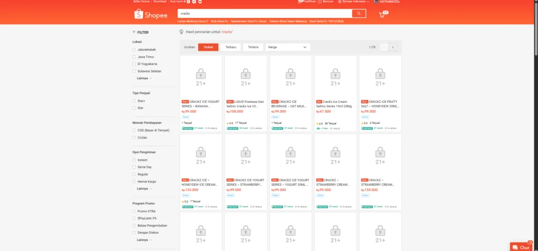Viewport: 538px width, 251px height.
Task: Go to next results page arrow
Action: tap(393, 47)
